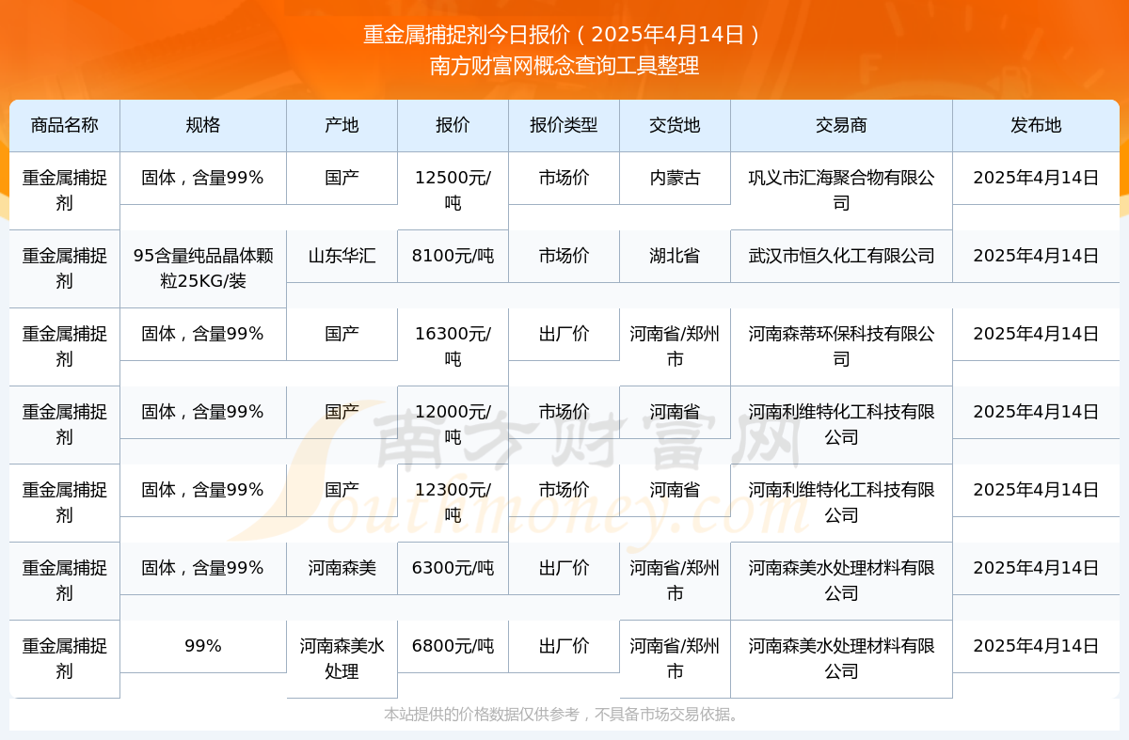Click the price cell 6300元/吨

[x=453, y=568]
